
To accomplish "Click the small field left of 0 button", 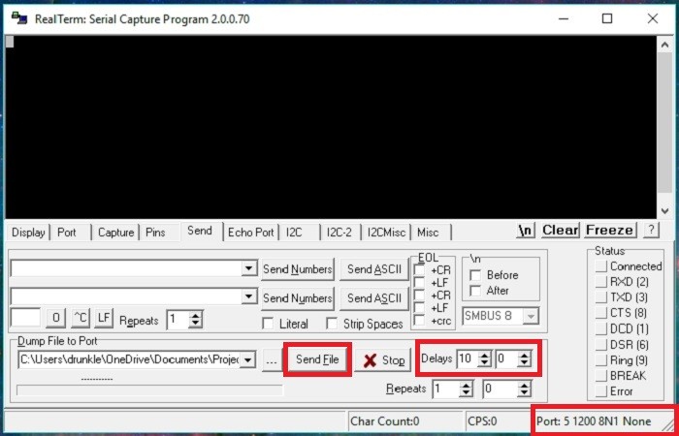I will point(25,318).
